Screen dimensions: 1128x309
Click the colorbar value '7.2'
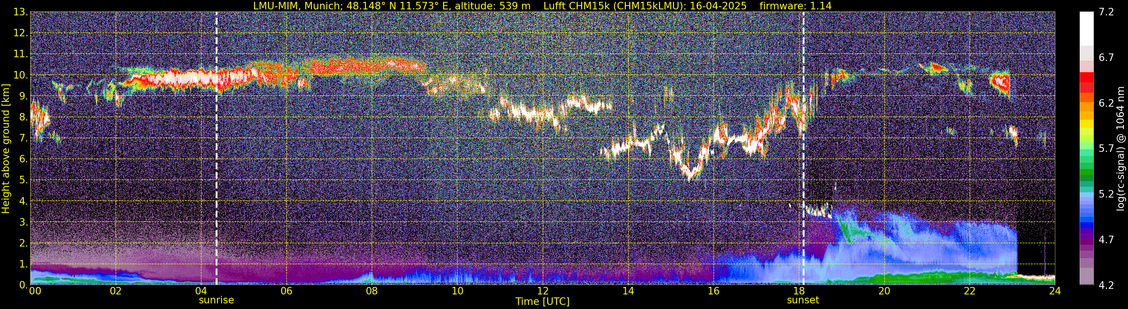pos(1106,12)
